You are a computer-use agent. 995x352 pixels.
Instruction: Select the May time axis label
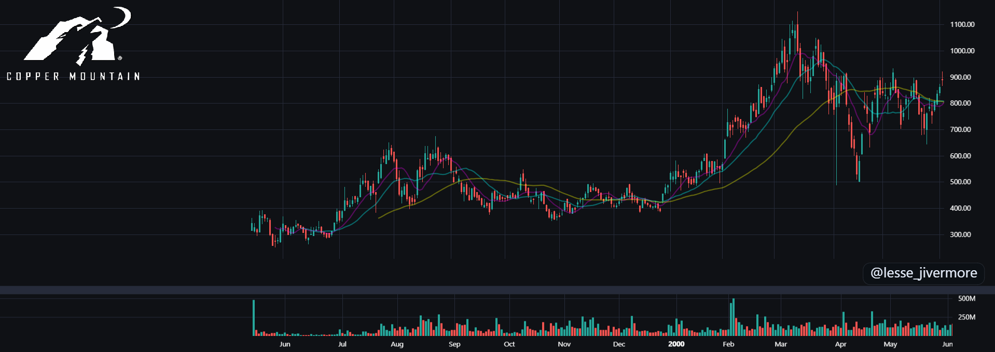click(x=890, y=344)
